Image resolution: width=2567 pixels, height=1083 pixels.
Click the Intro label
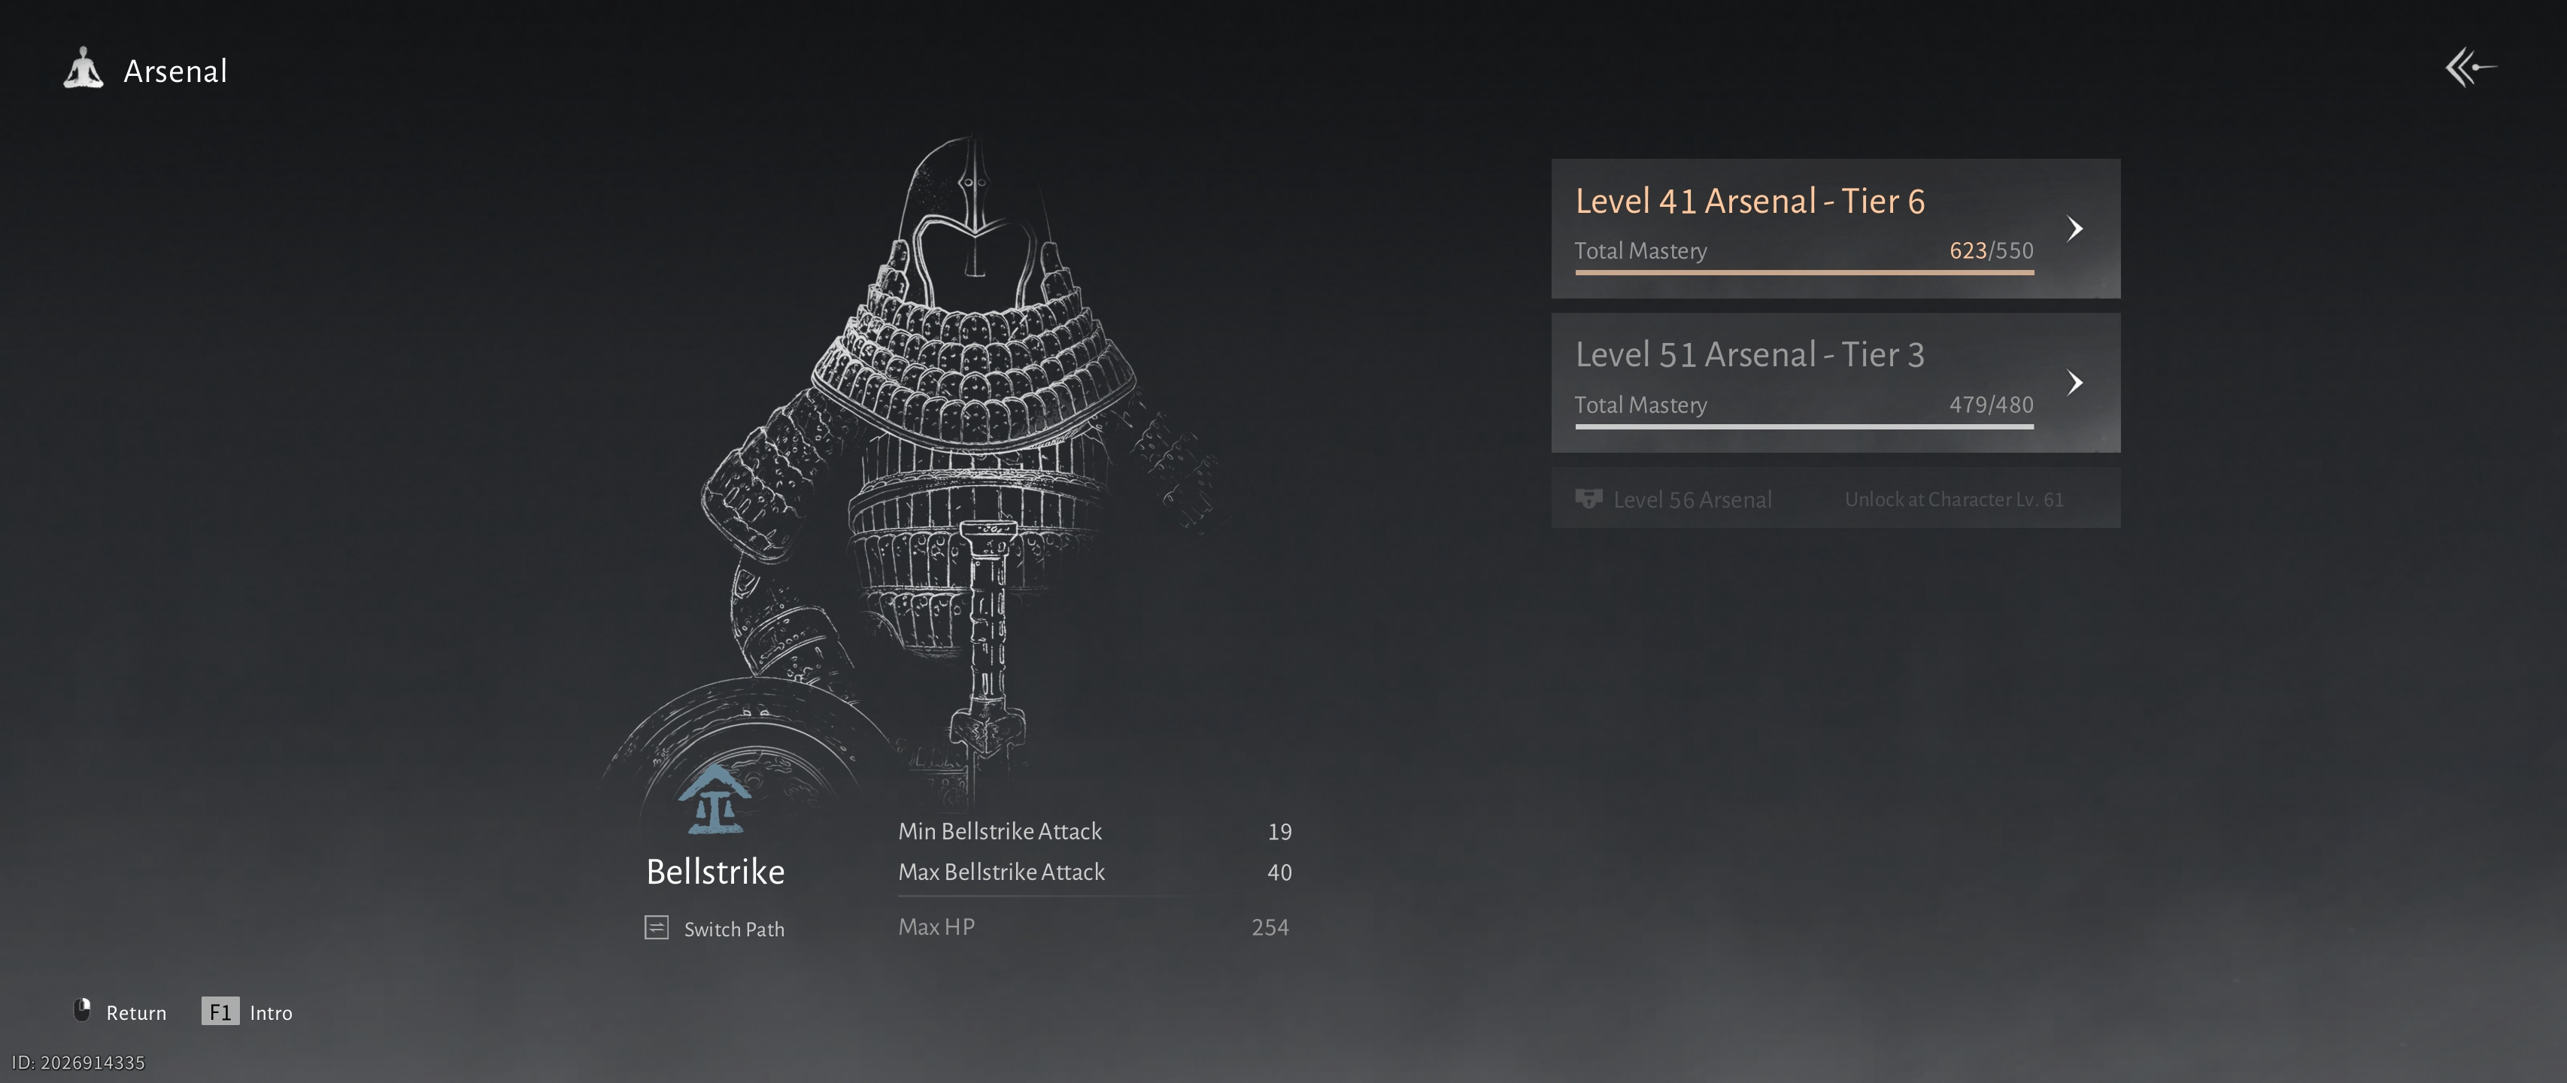tap(271, 1012)
